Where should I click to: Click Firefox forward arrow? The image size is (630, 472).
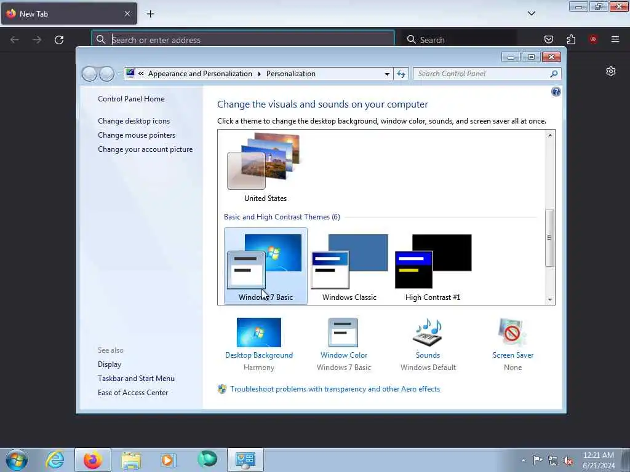click(x=37, y=40)
